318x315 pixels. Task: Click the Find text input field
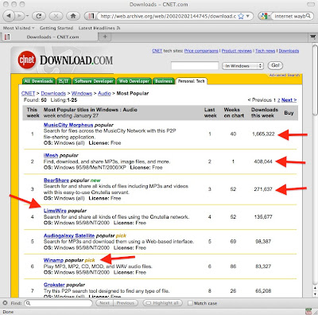(58, 303)
